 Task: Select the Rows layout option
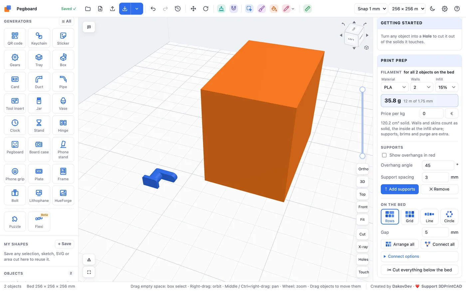pyautogui.click(x=390, y=217)
